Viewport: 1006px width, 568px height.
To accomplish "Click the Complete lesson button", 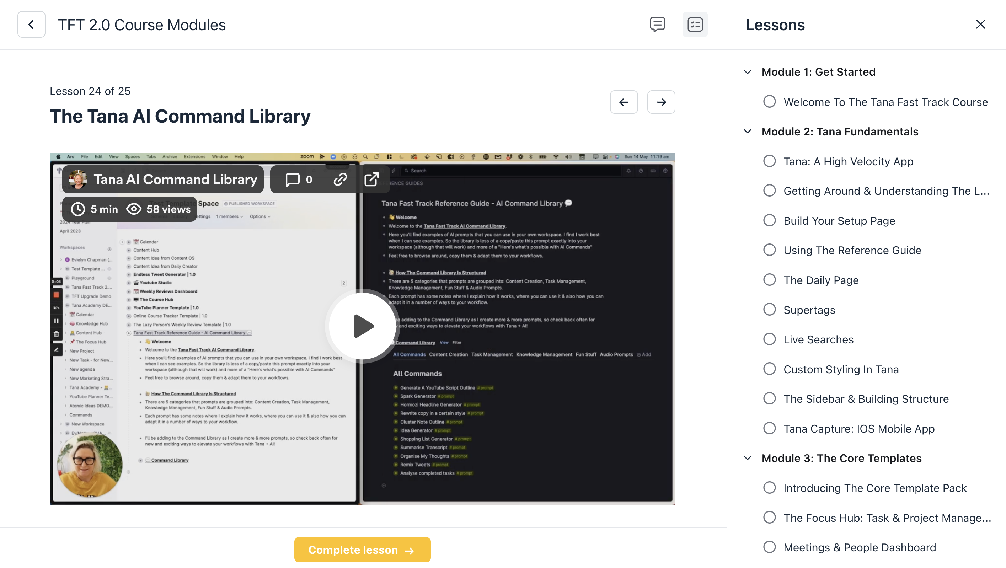I will (362, 549).
